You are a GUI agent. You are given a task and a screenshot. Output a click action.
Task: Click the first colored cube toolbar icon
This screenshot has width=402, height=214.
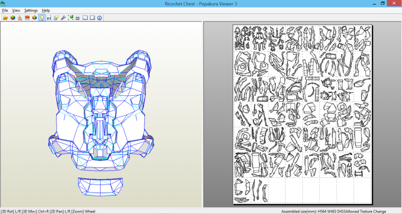(13, 18)
